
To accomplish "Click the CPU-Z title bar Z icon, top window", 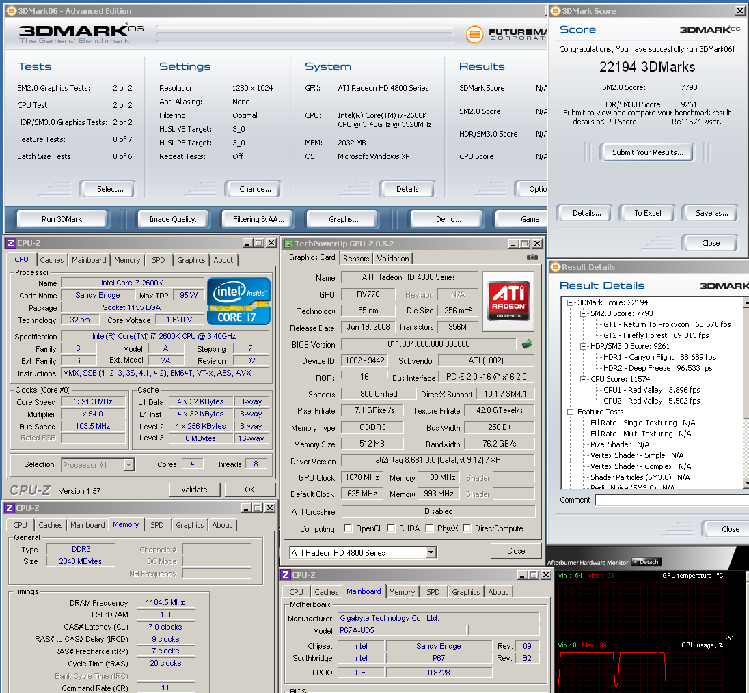I will click(x=10, y=243).
